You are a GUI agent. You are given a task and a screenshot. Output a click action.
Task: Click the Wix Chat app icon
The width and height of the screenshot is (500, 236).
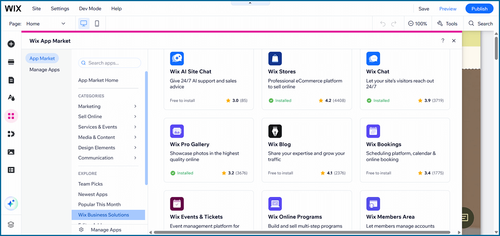(x=373, y=59)
